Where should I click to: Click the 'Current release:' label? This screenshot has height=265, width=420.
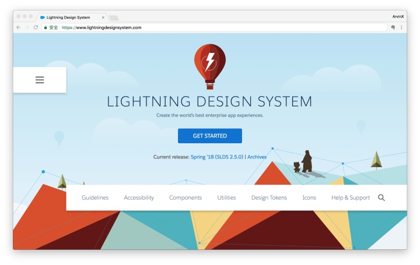171,157
